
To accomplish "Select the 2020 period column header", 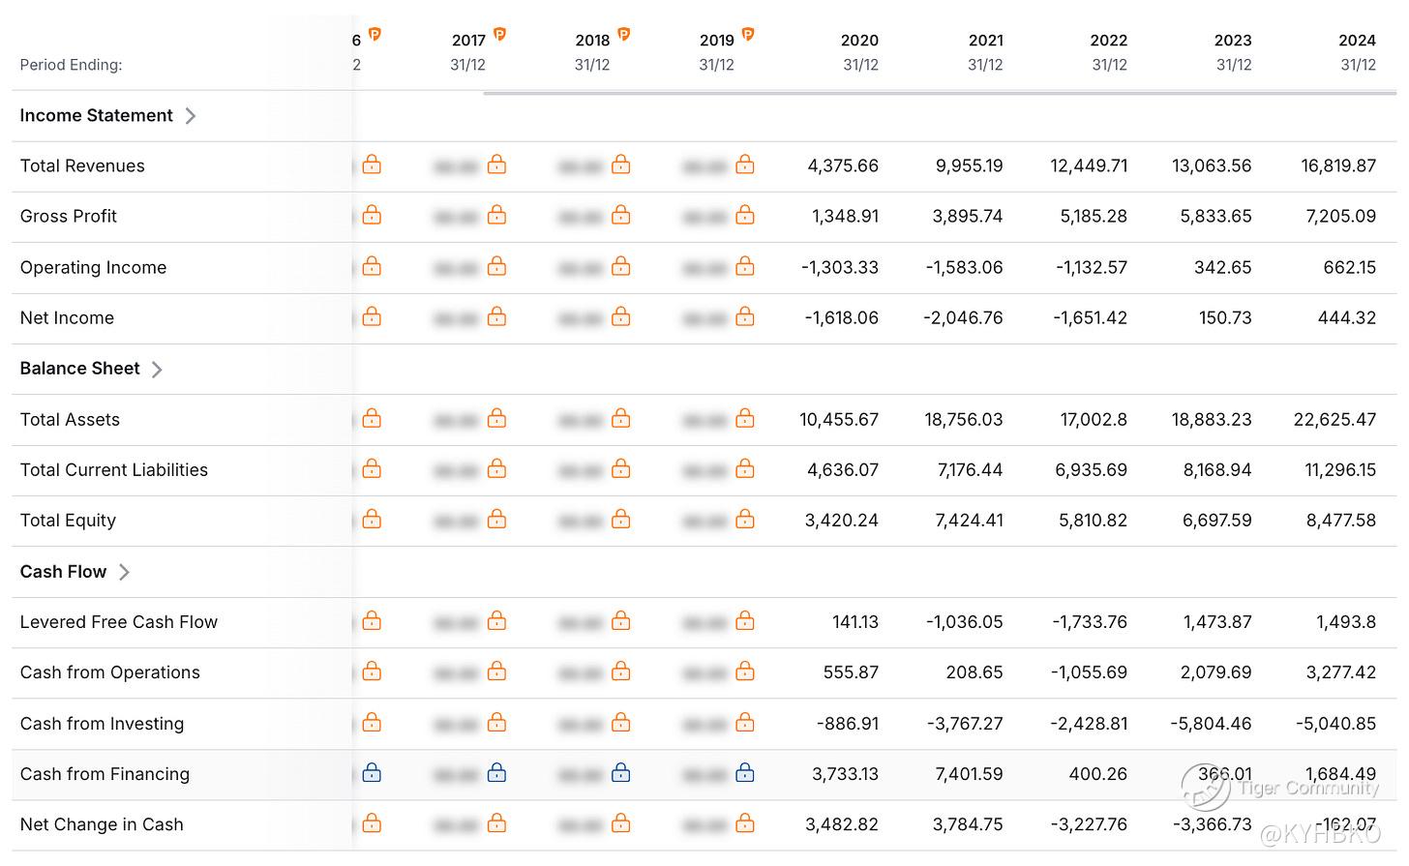I will [x=859, y=41].
